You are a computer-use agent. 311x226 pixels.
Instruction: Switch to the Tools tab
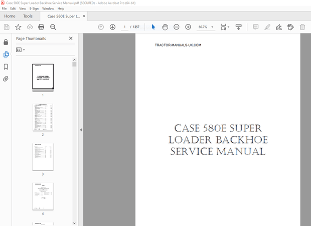pos(28,16)
